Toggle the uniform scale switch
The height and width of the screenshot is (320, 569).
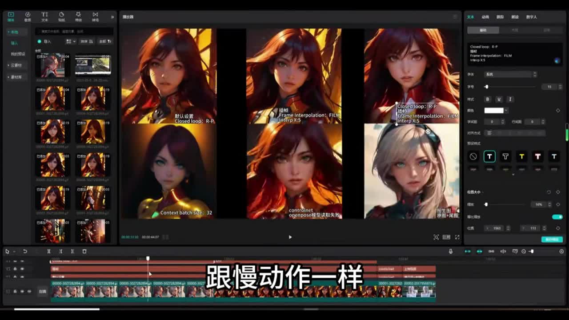pyautogui.click(x=557, y=217)
